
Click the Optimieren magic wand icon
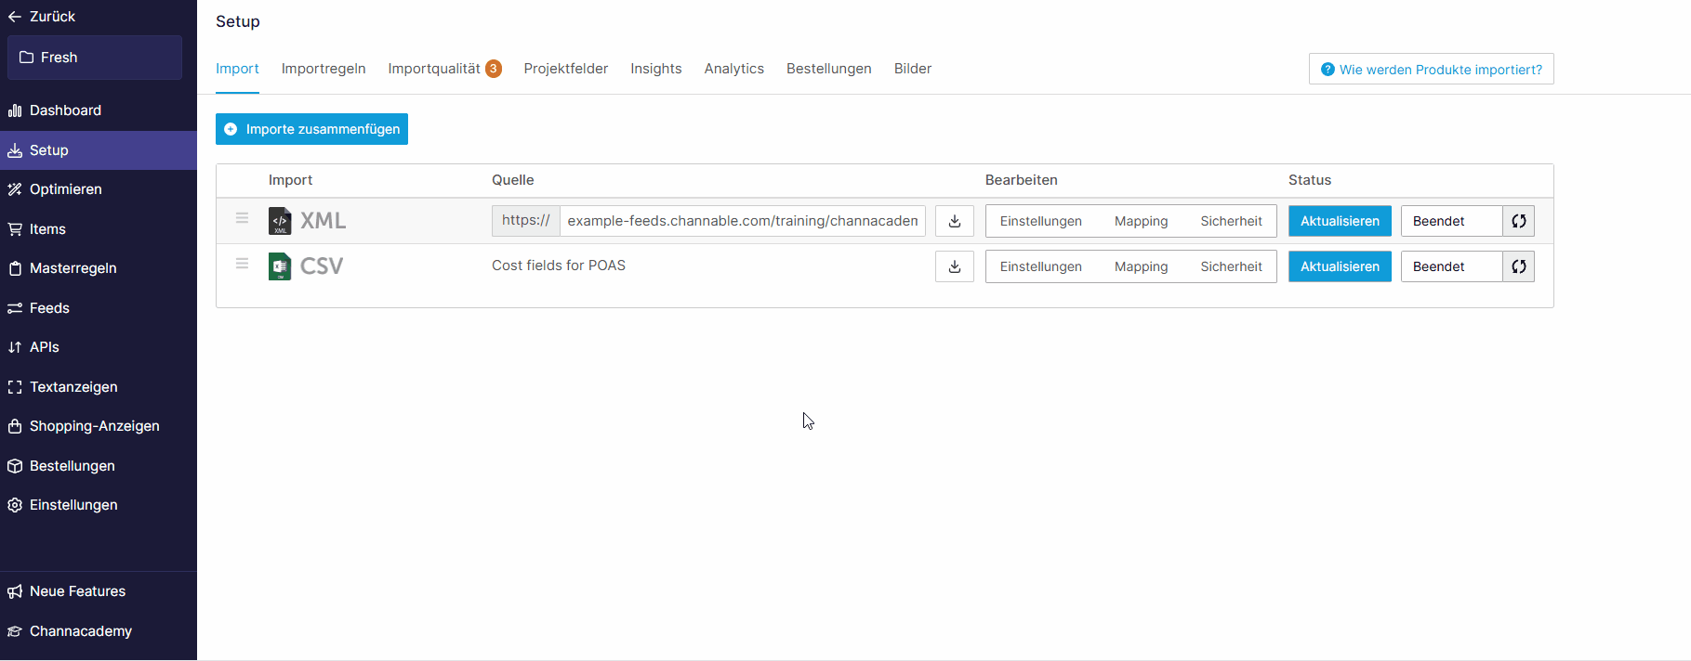pos(15,189)
